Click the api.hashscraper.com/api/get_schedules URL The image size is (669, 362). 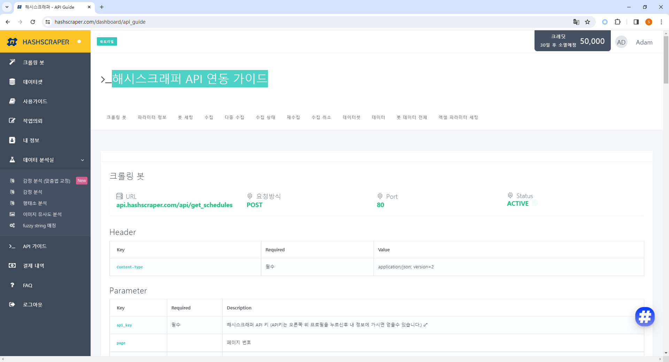click(174, 205)
